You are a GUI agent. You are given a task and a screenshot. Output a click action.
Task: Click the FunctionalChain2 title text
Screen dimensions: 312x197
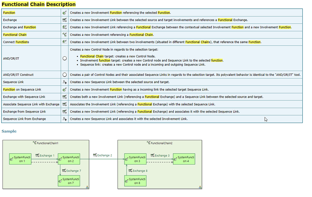tap(162, 143)
